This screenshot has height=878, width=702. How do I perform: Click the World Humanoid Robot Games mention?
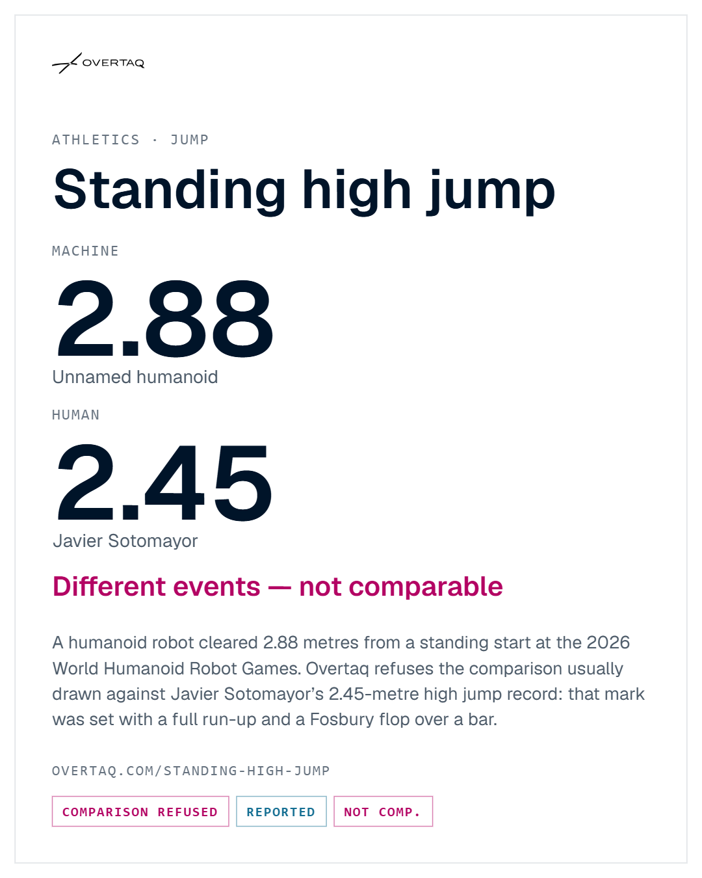(x=177, y=669)
